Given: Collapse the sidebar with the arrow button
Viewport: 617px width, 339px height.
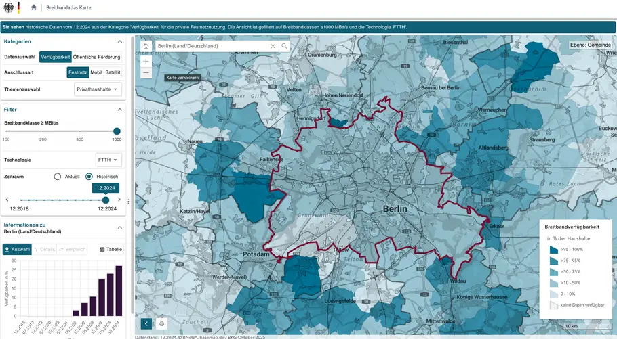Looking at the screenshot, I should [x=146, y=324].
